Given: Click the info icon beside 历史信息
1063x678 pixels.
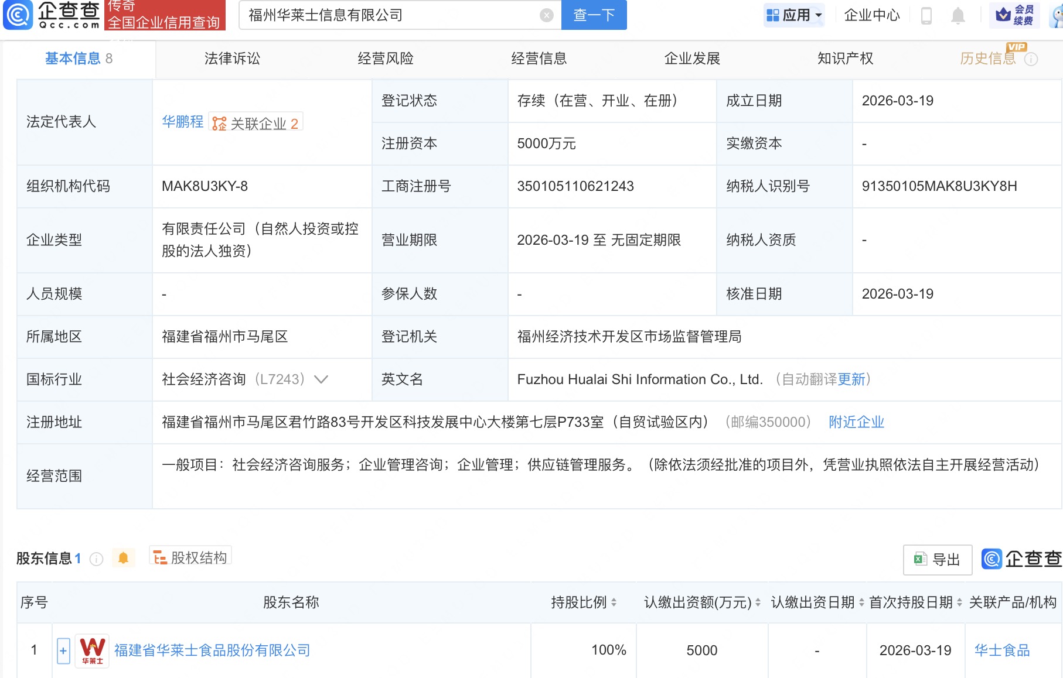Looking at the screenshot, I should (1031, 59).
